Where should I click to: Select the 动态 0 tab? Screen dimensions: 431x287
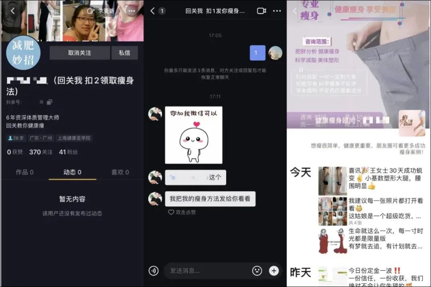(x=72, y=172)
